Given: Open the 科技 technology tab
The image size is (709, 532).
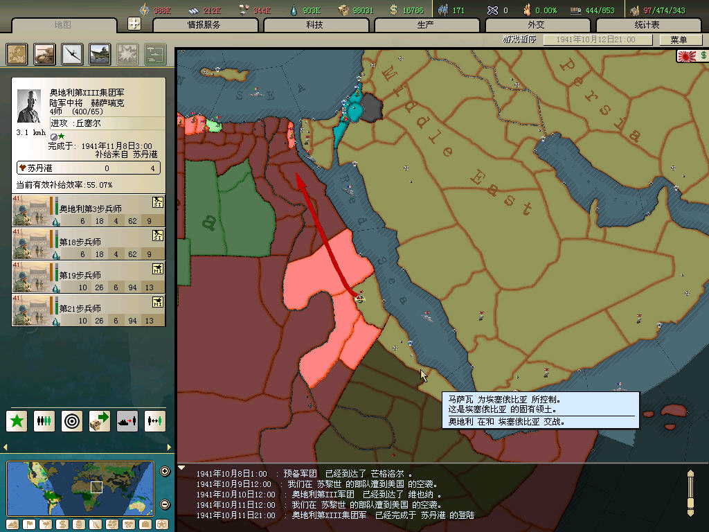Looking at the screenshot, I should click(314, 25).
